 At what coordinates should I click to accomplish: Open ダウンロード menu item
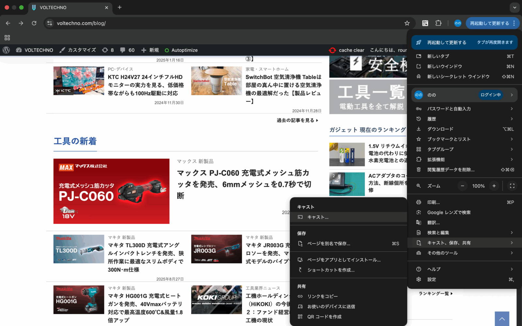[465, 129]
